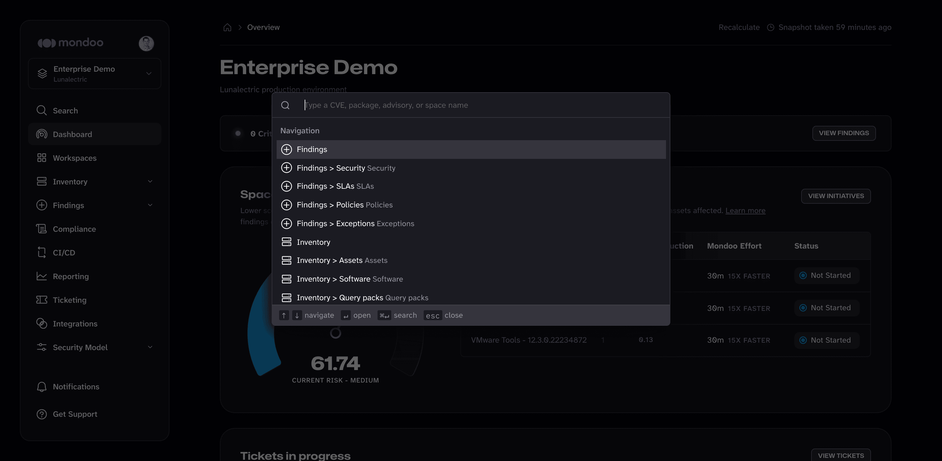Click the Recalculate link
Viewport: 942px width, 461px height.
[739, 27]
